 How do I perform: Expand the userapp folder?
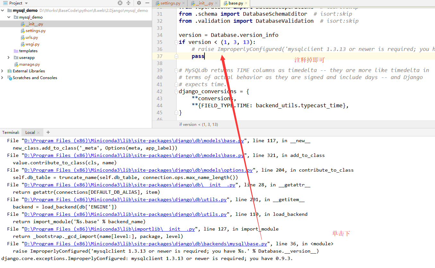(9, 58)
